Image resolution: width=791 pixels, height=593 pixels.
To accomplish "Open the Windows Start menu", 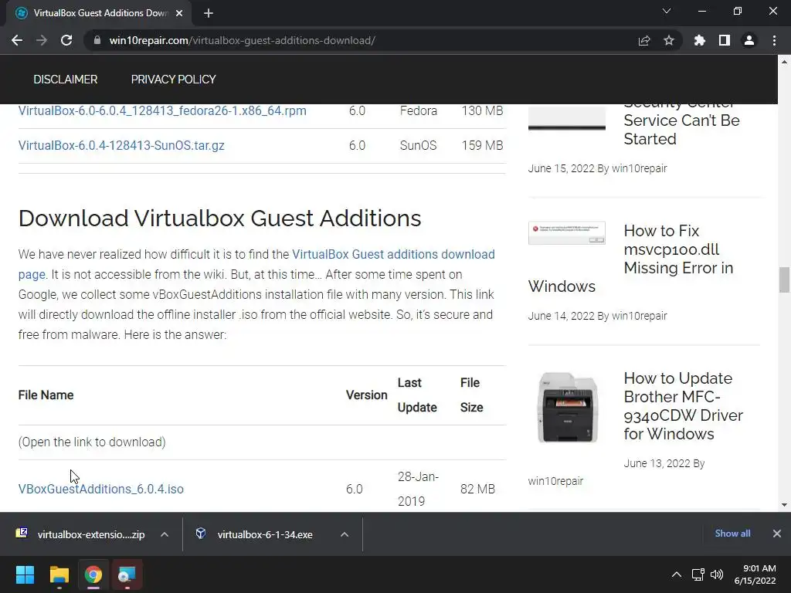I will point(25,574).
